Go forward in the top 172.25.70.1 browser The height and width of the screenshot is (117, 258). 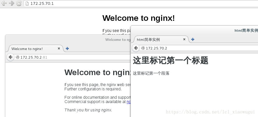pos(11,3)
